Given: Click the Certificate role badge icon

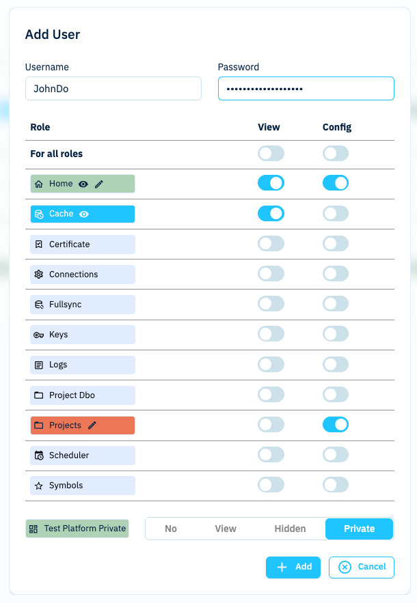Looking at the screenshot, I should [x=39, y=244].
